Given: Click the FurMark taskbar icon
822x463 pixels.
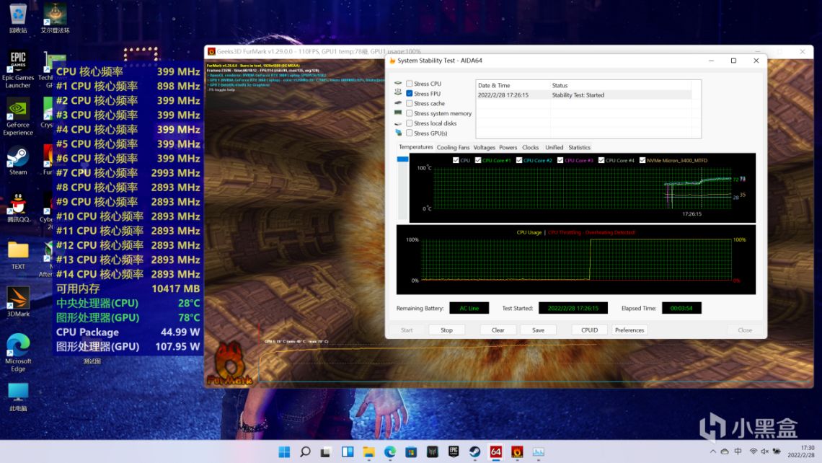Looking at the screenshot, I should [x=516, y=451].
